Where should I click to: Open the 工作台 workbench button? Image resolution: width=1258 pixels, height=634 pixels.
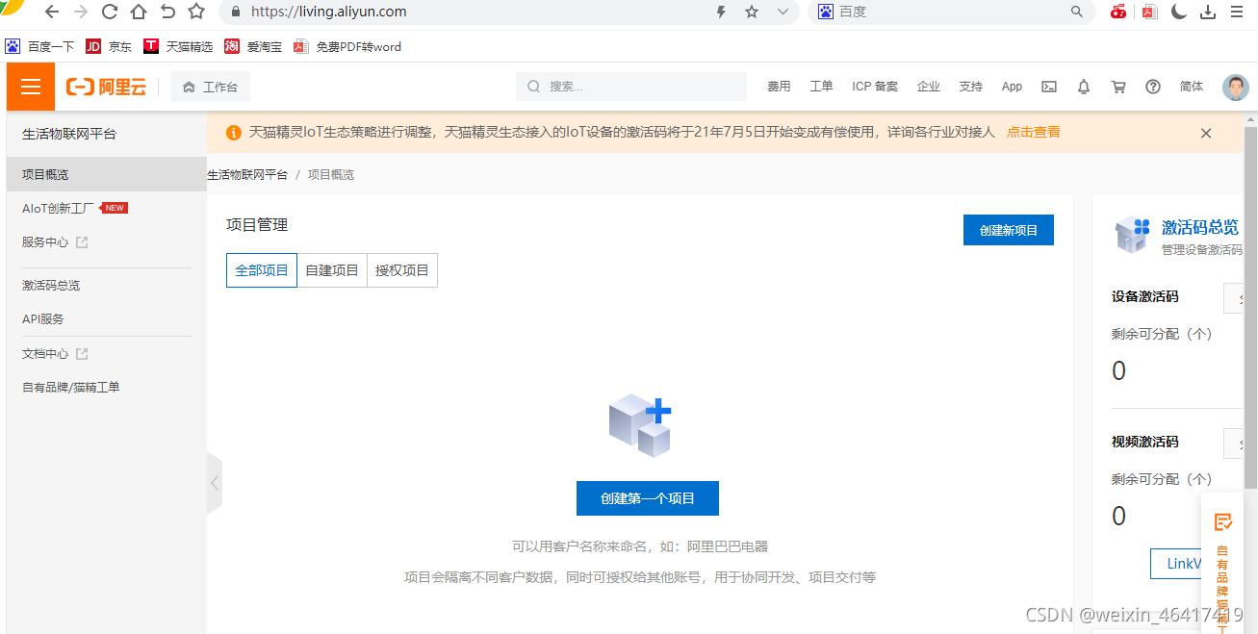click(x=210, y=87)
